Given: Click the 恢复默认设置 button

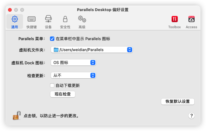Looking at the screenshot, I should pos(177,102).
